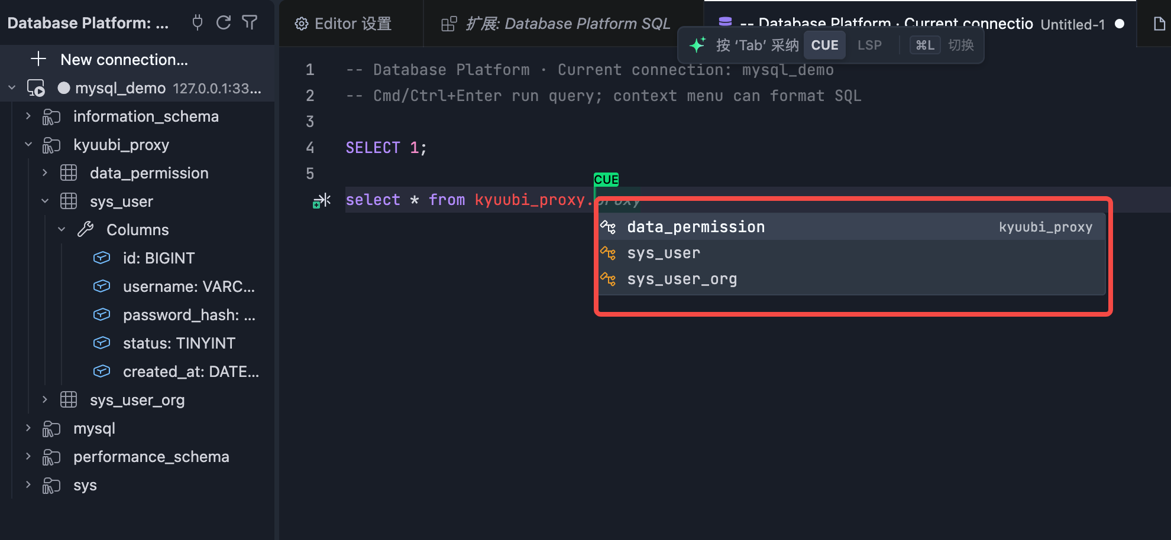1171x540 pixels.
Task: Click the information_schema database icon
Action: tap(51, 116)
